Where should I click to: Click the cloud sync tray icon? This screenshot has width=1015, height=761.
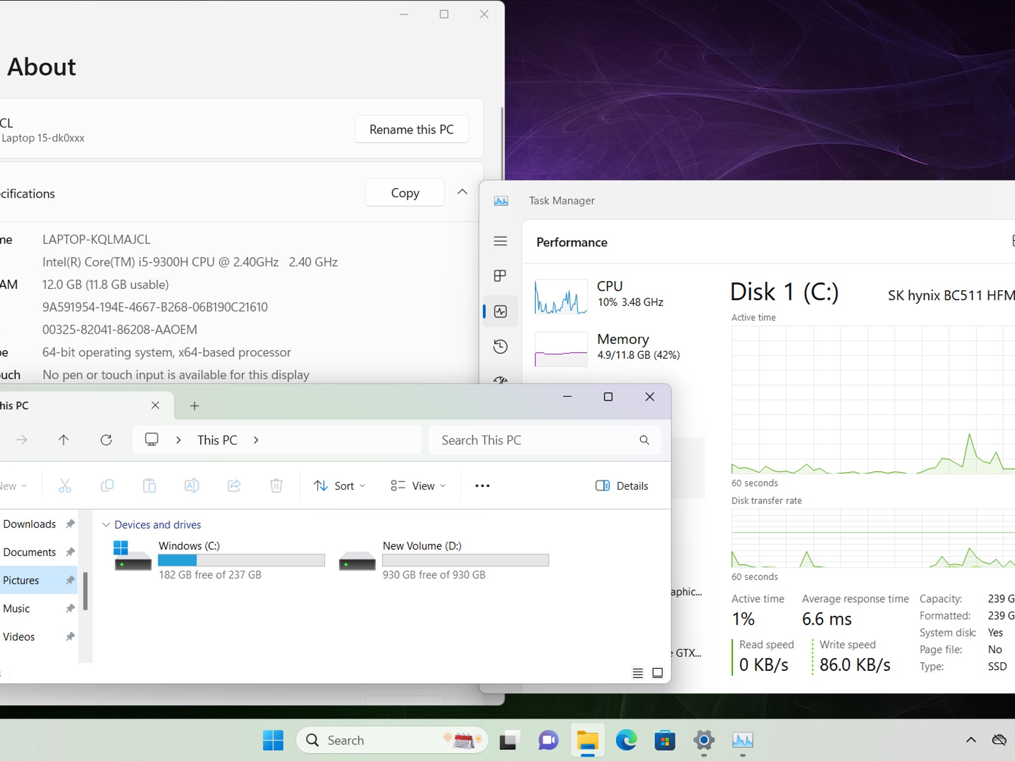[999, 740]
